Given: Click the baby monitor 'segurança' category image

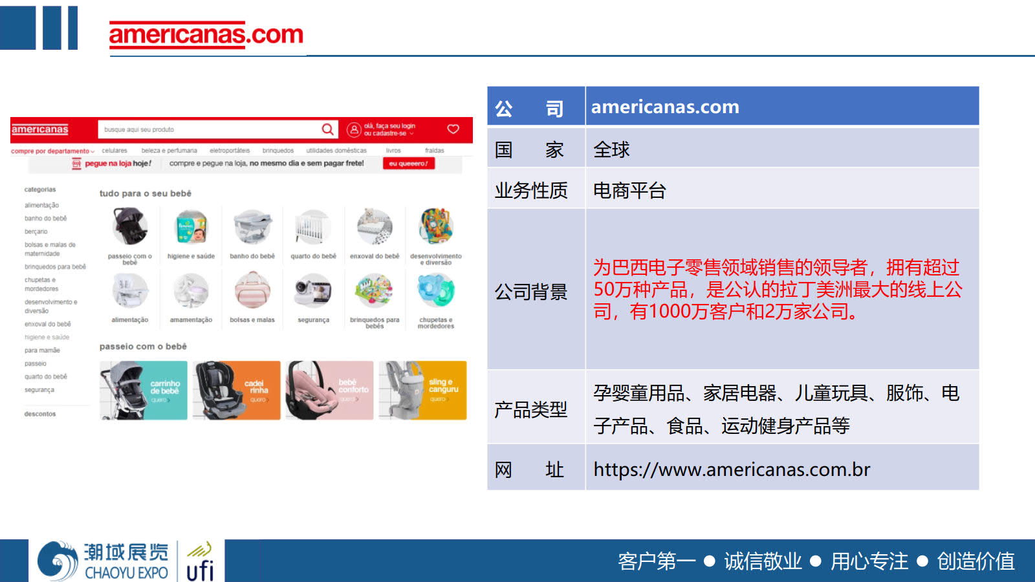Looking at the screenshot, I should 313,290.
